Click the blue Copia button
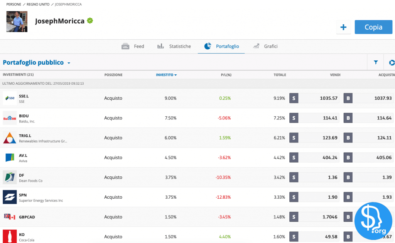Viewport: 395px width, 243px height. coord(373,27)
